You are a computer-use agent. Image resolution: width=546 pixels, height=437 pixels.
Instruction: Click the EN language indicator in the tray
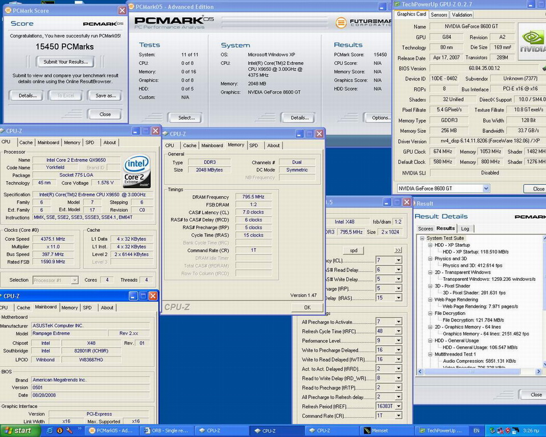[x=476, y=431]
